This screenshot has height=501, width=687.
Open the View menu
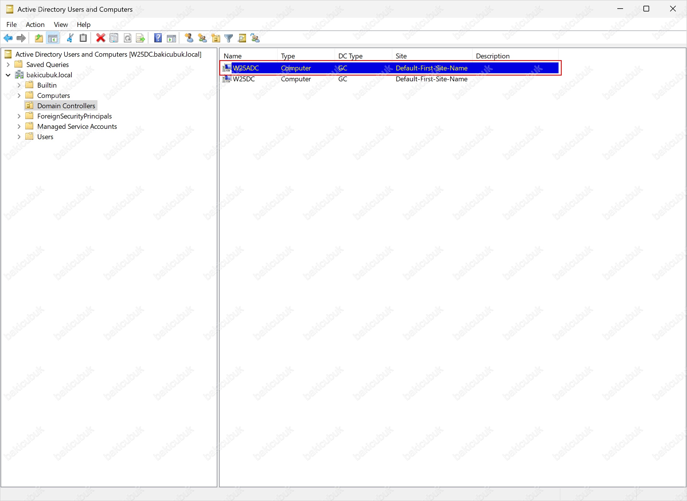pos(61,25)
